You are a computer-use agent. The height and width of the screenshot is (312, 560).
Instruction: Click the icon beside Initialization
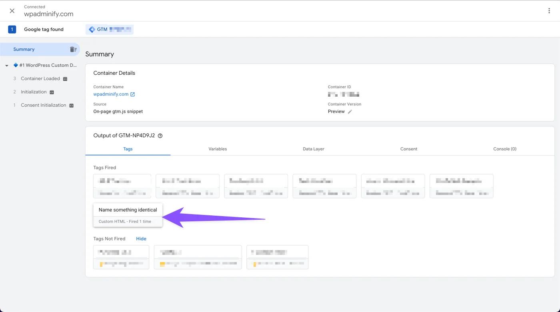[x=52, y=92]
